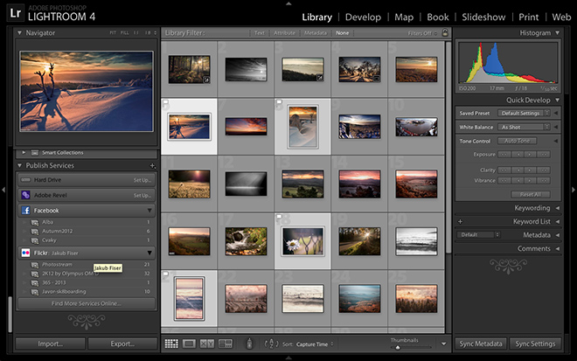Switch to the Develop module
This screenshot has height=361, width=577.
(363, 17)
